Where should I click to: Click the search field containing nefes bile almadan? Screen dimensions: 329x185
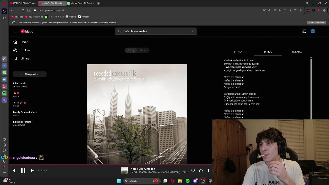click(156, 31)
